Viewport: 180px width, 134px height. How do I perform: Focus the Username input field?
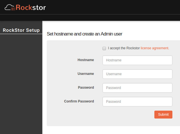(x=137, y=74)
